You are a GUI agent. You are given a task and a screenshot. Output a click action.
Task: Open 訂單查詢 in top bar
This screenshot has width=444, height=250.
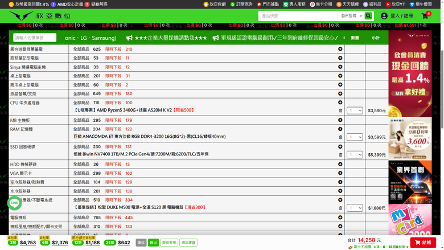[241, 4]
